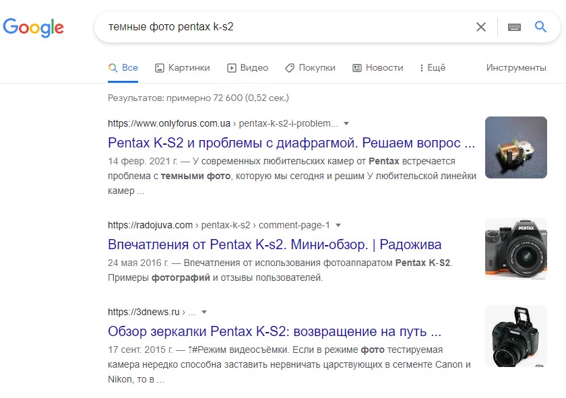The height and width of the screenshot is (398, 566).
Task: Open Инструменты search tools
Action: pos(516,67)
